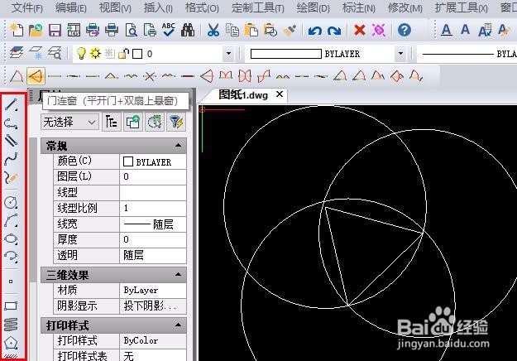Open the color BYLAYER dropdown arrow
Image resolution: width=517 pixels, height=361 pixels.
pos(400,54)
